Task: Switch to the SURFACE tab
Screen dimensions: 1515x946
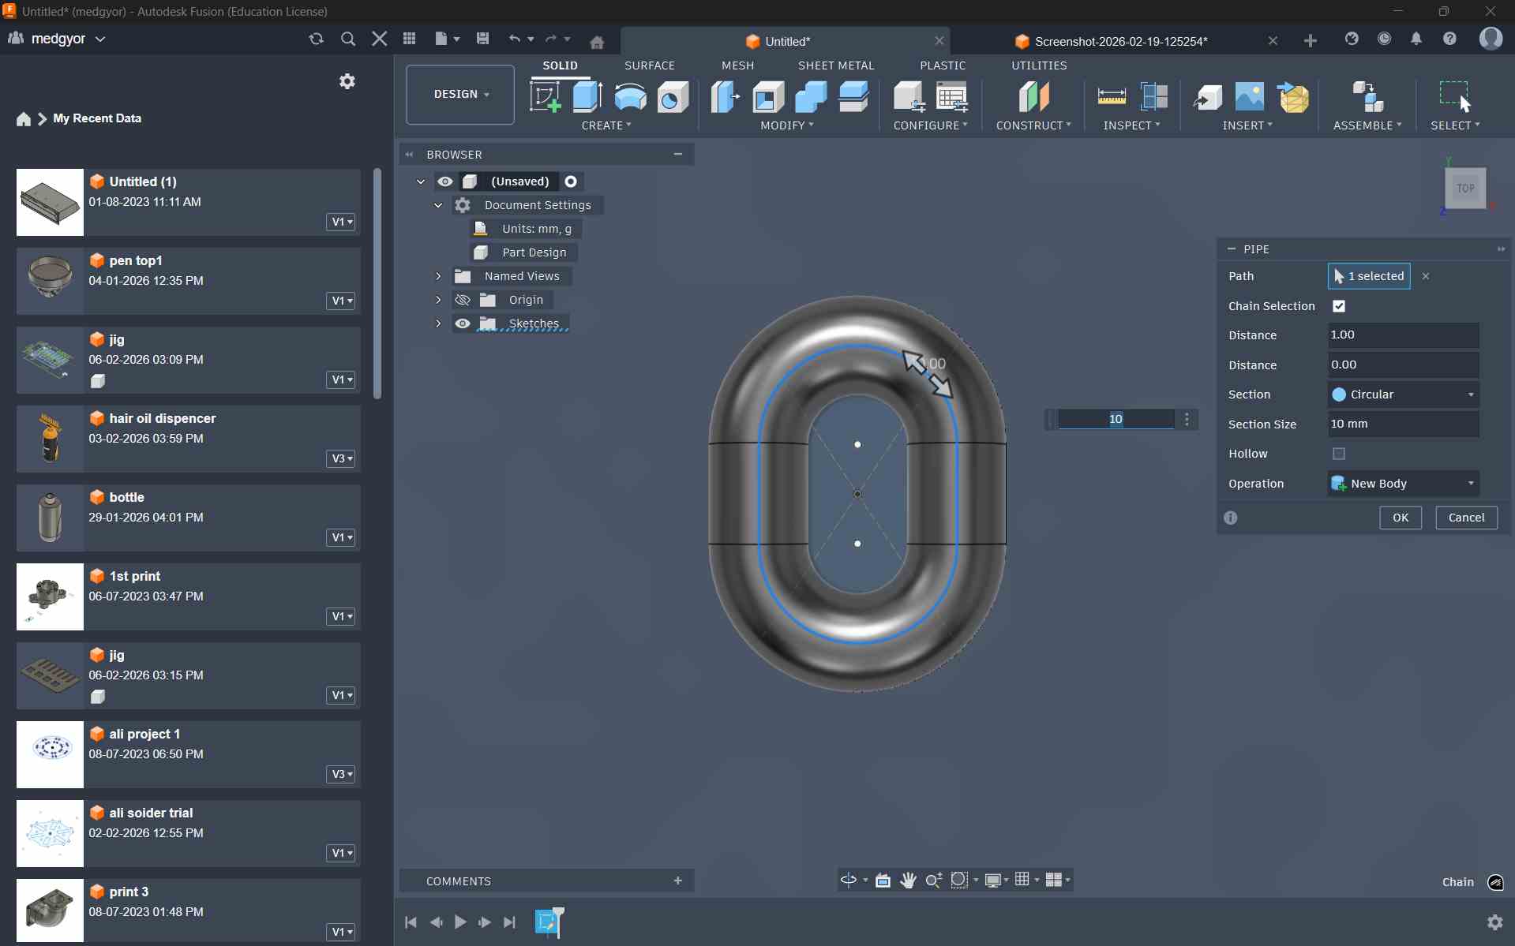Action: 650,65
